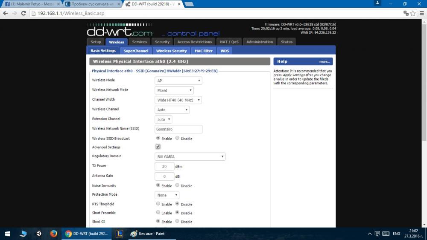This screenshot has width=427, height=240.
Task: Select Disable for RTS Threshold
Action: [177, 204]
